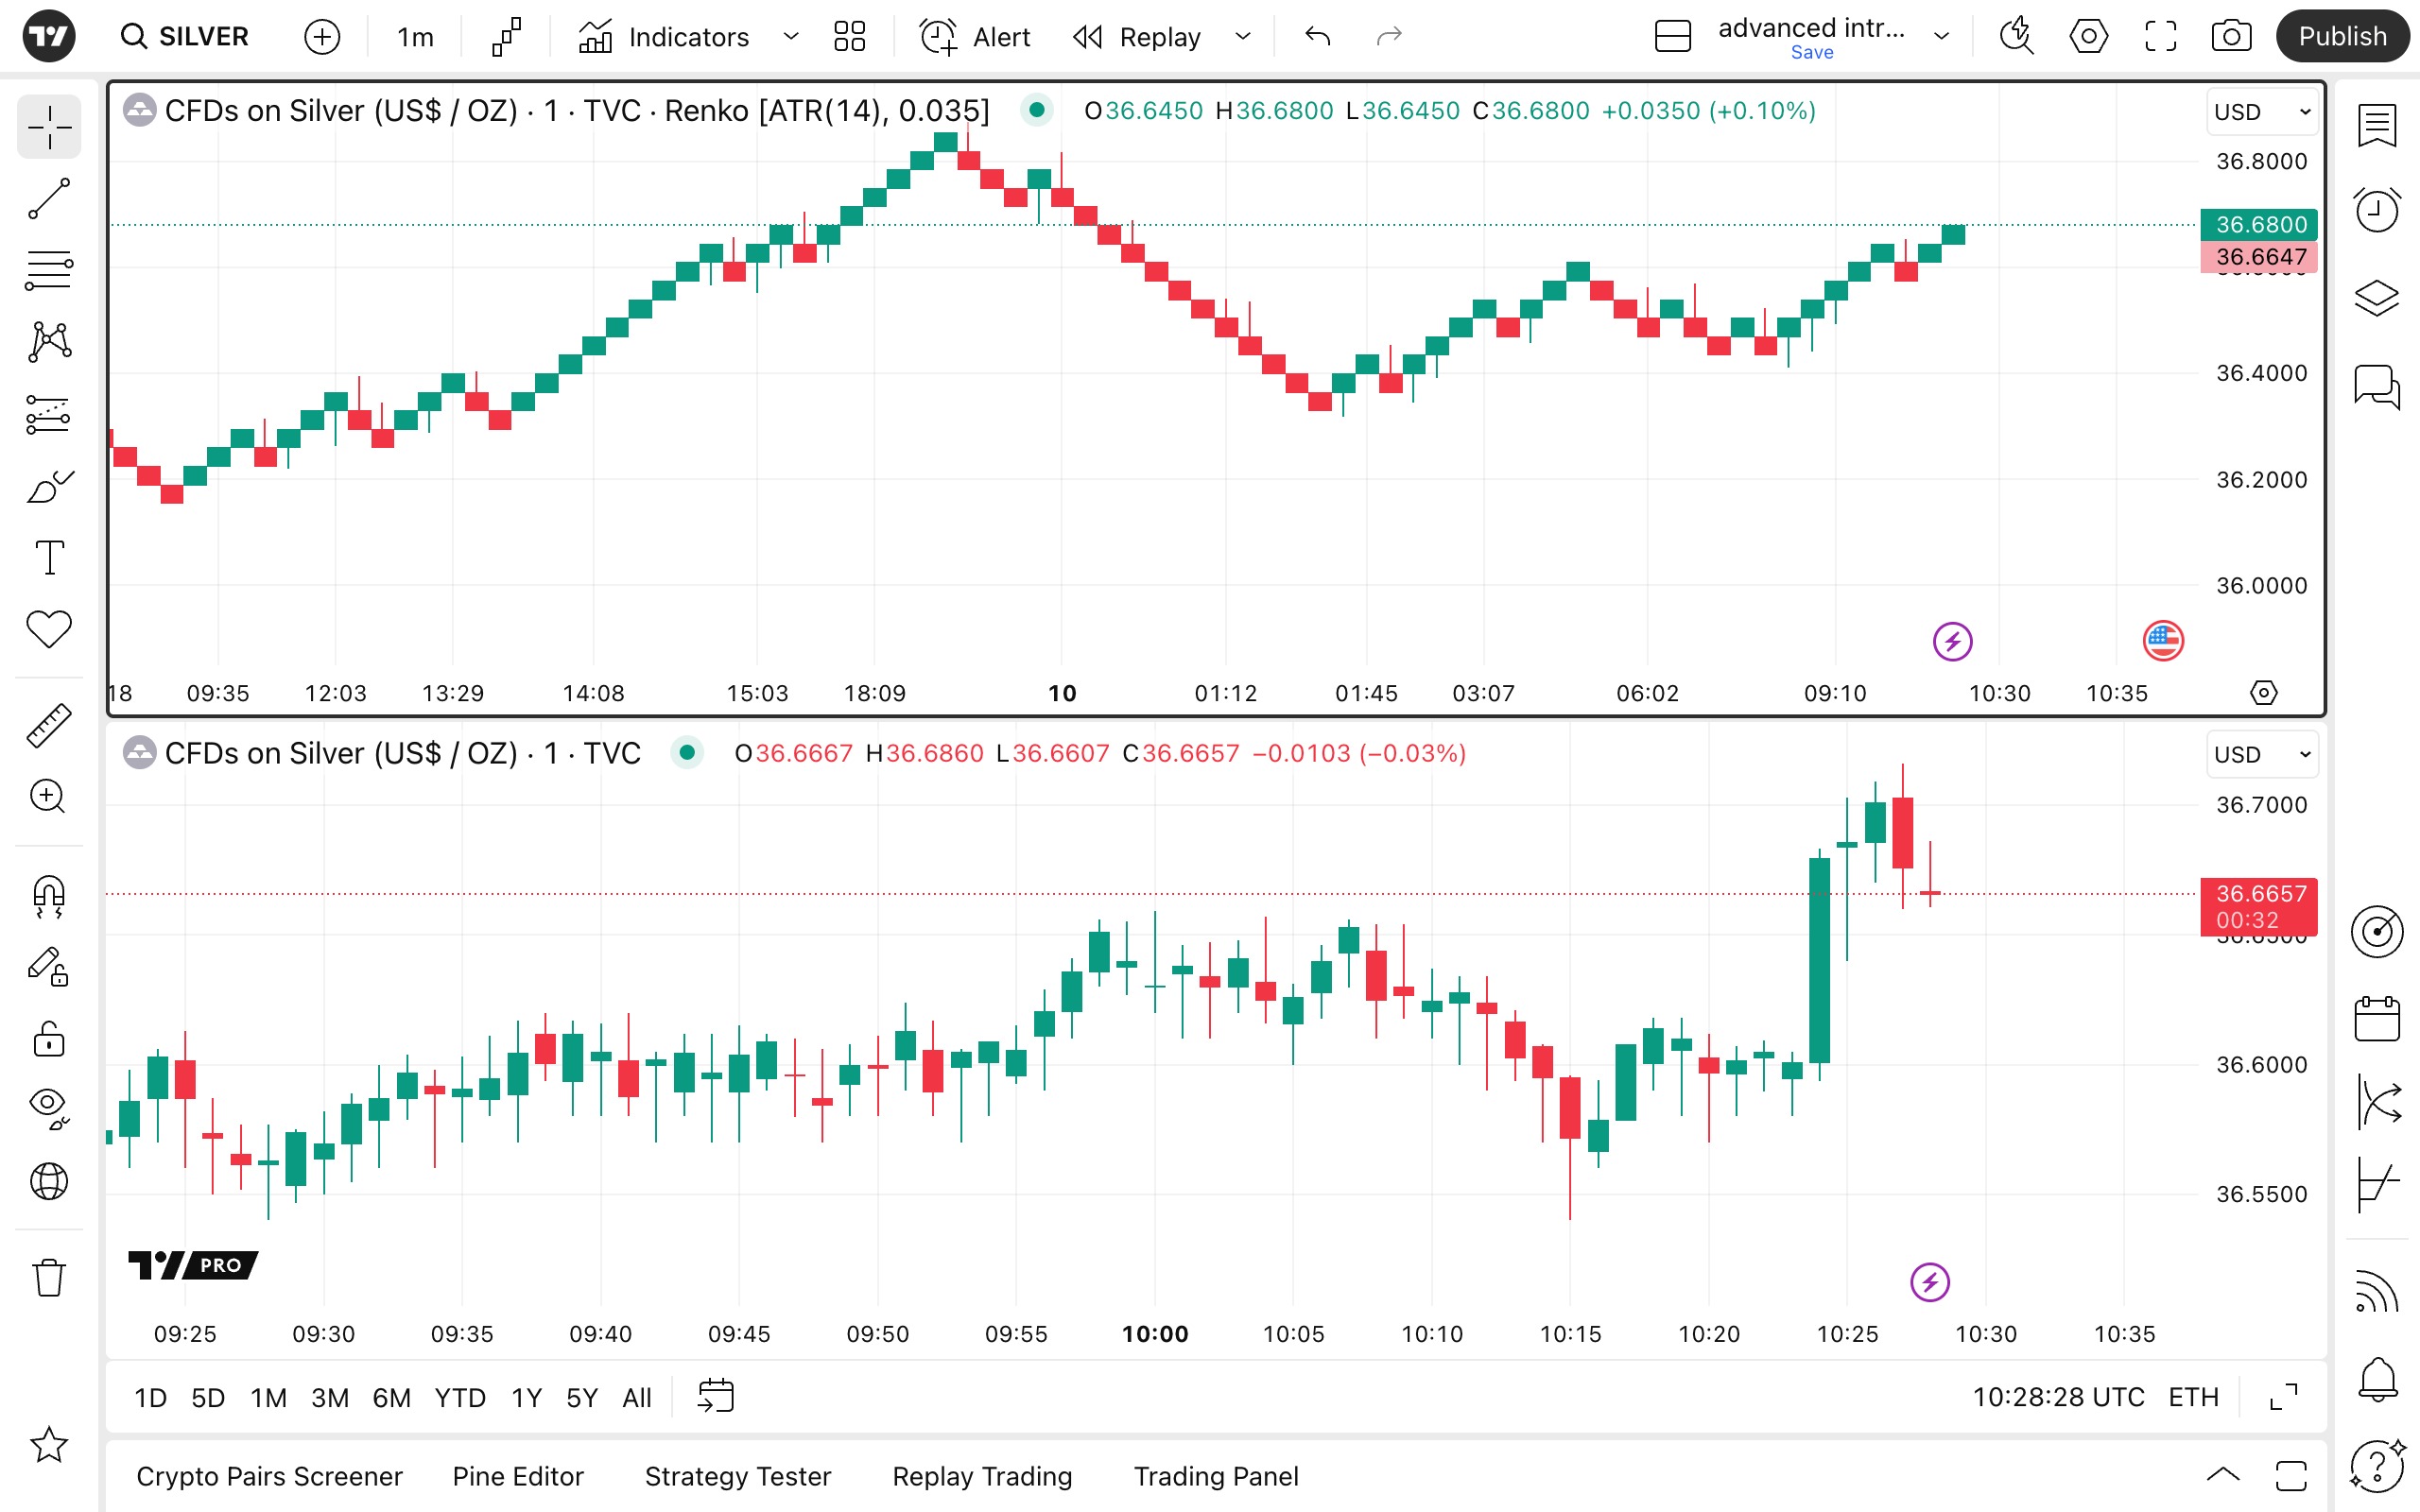Click the trash icon to remove drawings
The image size is (2420, 1512).
48,1277
